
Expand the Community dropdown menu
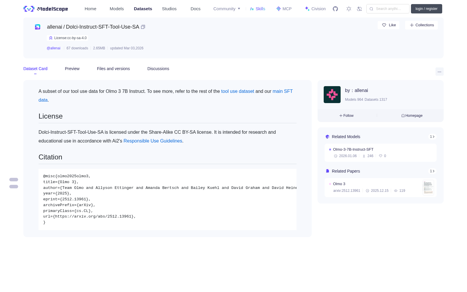(x=227, y=9)
